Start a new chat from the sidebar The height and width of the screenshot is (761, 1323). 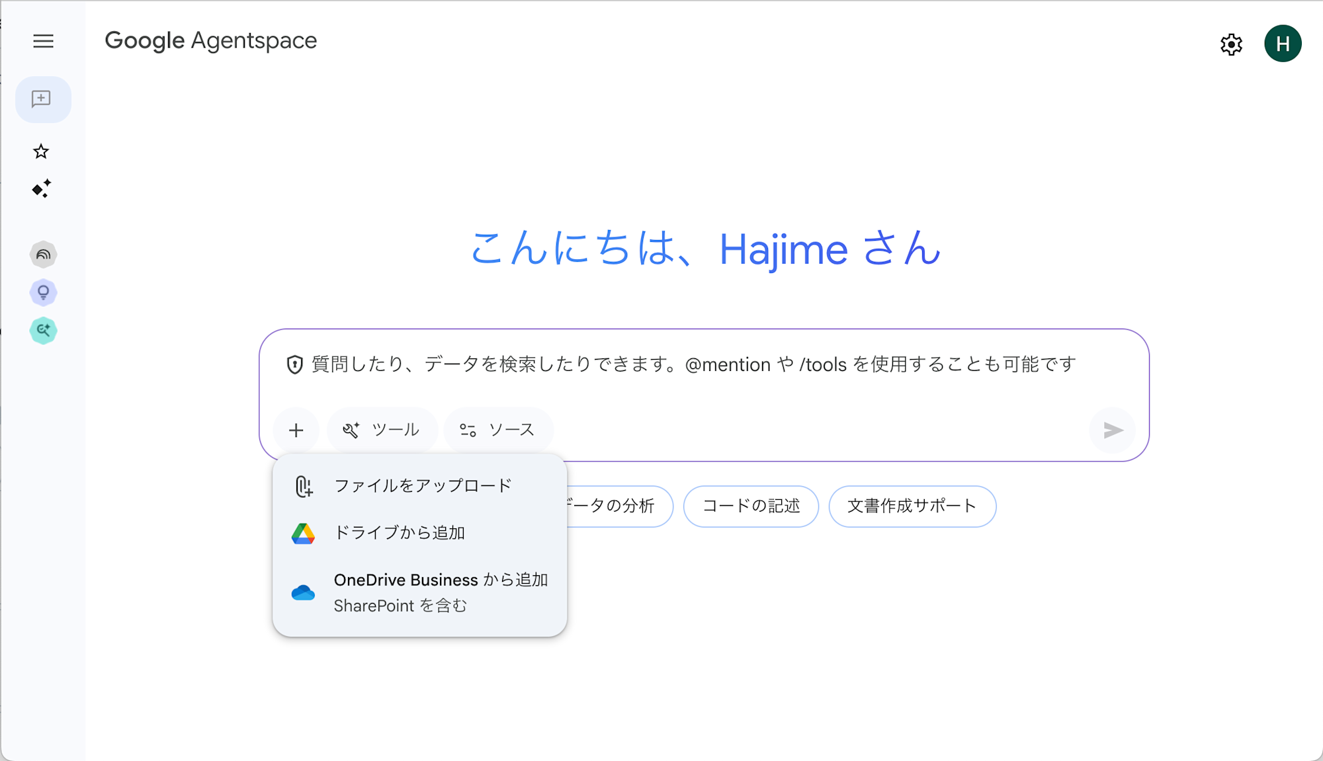pyautogui.click(x=43, y=99)
